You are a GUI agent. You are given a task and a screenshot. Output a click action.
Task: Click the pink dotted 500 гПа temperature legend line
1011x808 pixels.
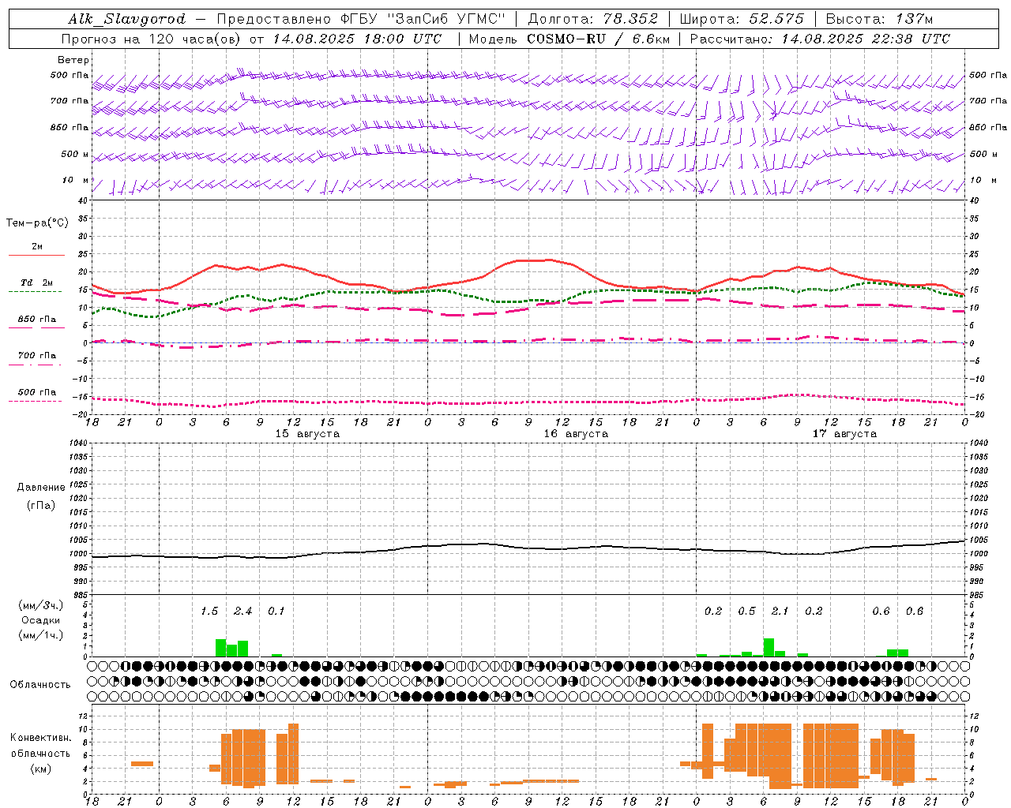point(36,401)
